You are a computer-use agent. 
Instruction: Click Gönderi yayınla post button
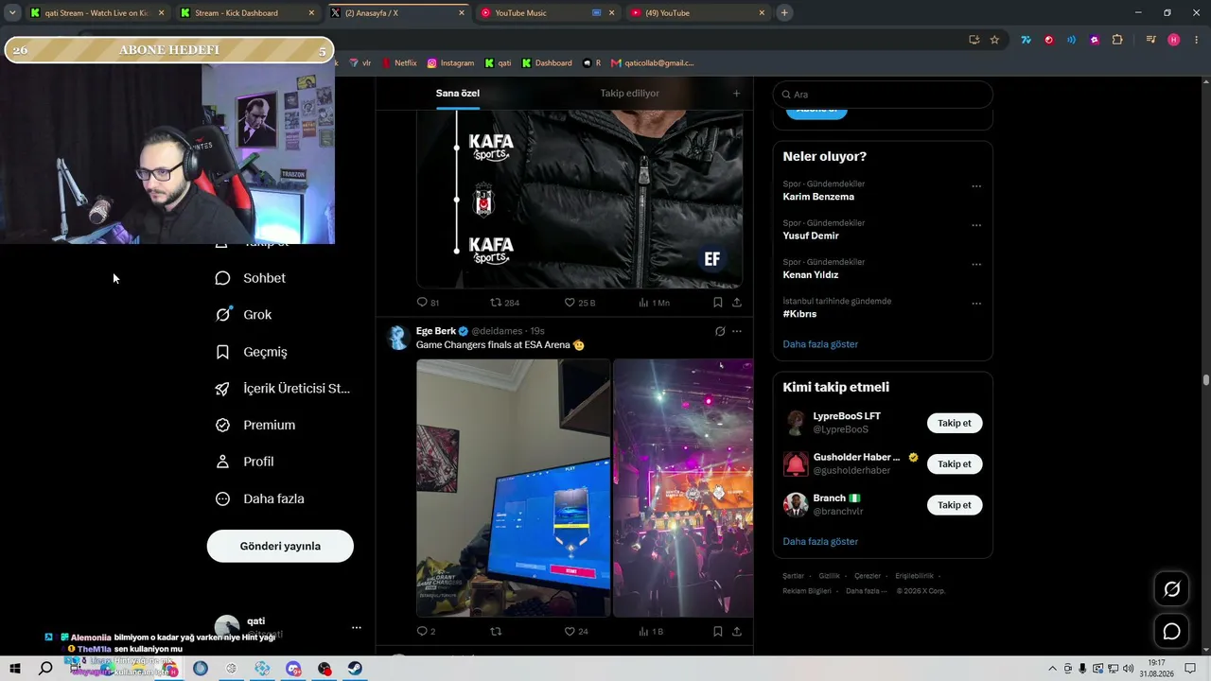[280, 546]
